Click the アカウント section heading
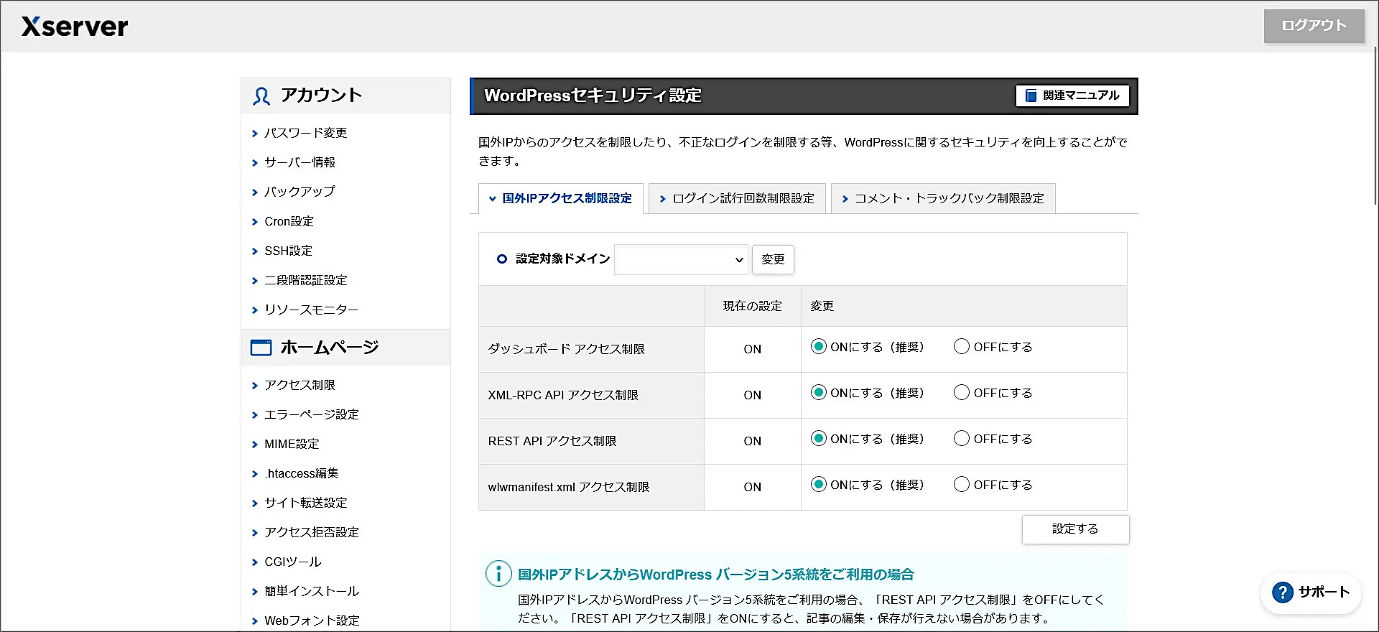The image size is (1379, 632). click(321, 96)
